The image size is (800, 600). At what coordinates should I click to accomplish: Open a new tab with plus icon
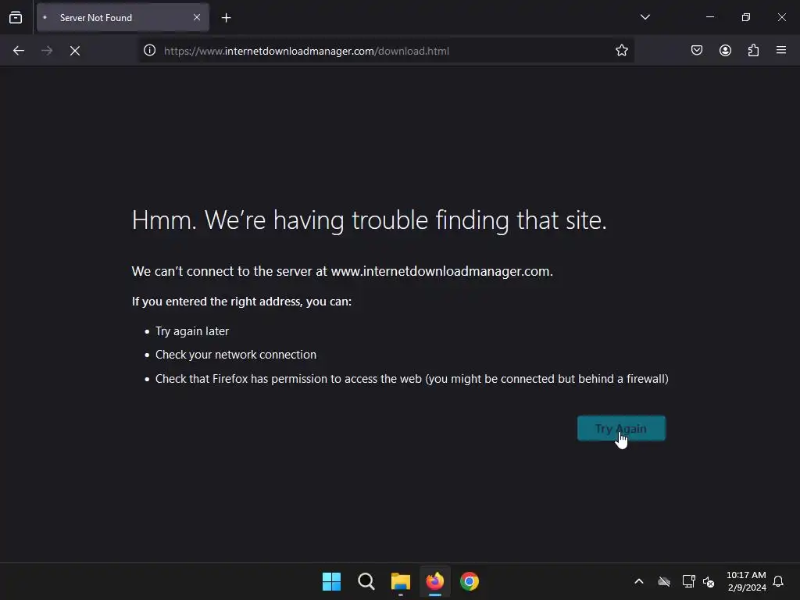(x=226, y=18)
